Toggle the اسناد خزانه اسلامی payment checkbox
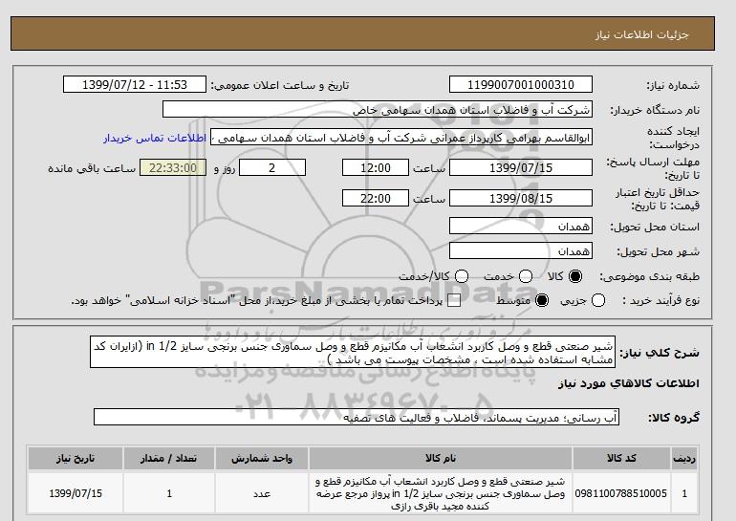 tap(454, 300)
